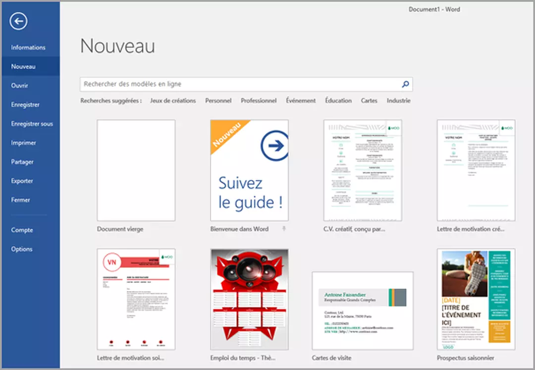Viewport: 535px width, 370px height.
Task: Select the C.V. créatif template thumbnail
Action: click(363, 170)
